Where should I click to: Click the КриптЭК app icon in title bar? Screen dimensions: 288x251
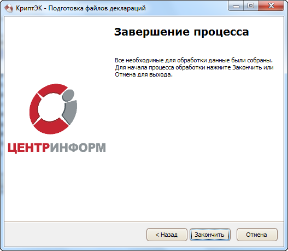tap(8, 8)
